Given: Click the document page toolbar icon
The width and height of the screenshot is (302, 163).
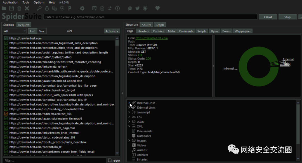Looking at the screenshot, I should (x=102, y=8).
